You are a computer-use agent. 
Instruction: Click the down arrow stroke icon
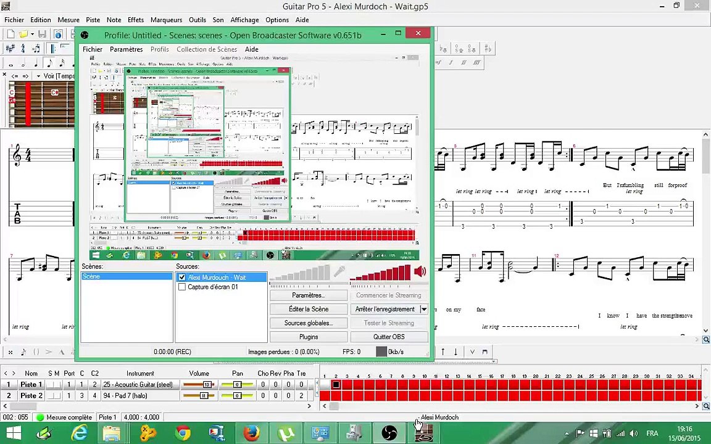[x=455, y=351]
